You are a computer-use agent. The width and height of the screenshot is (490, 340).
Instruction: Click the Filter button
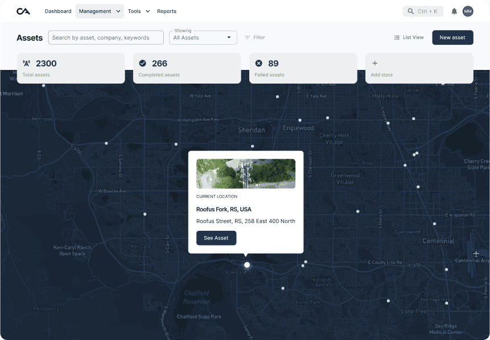click(255, 38)
